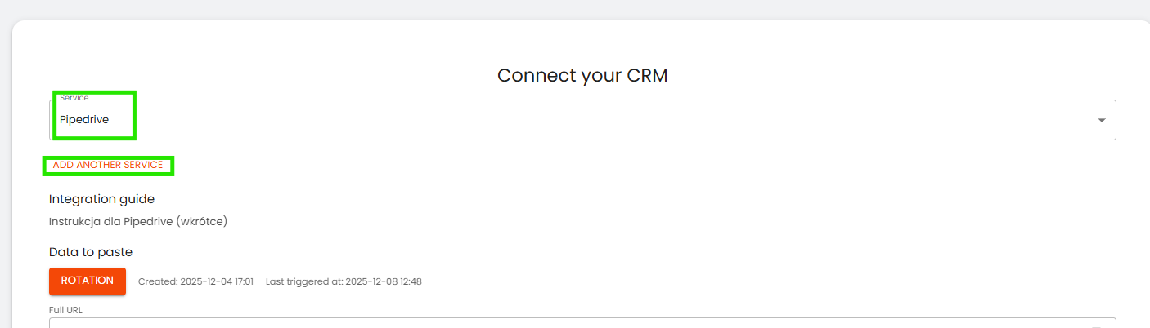Click the Instrukcja dla Pipedrive guide text
This screenshot has height=328, width=1150.
coord(137,221)
